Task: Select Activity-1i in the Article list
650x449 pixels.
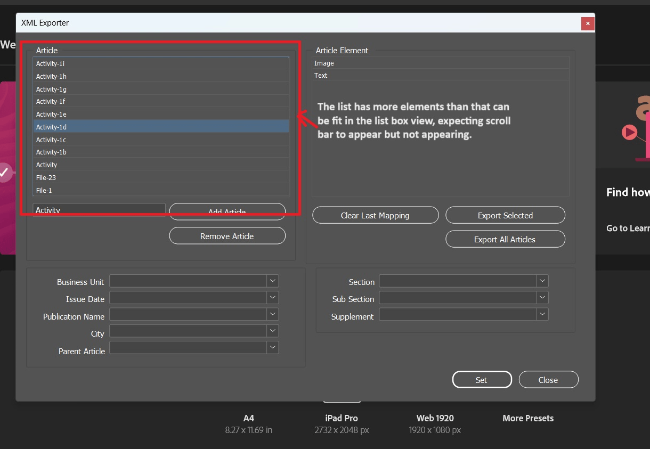Action: [x=161, y=63]
